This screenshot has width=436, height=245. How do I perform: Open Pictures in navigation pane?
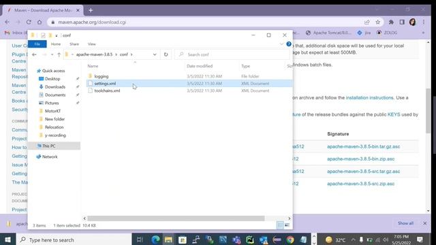52,103
